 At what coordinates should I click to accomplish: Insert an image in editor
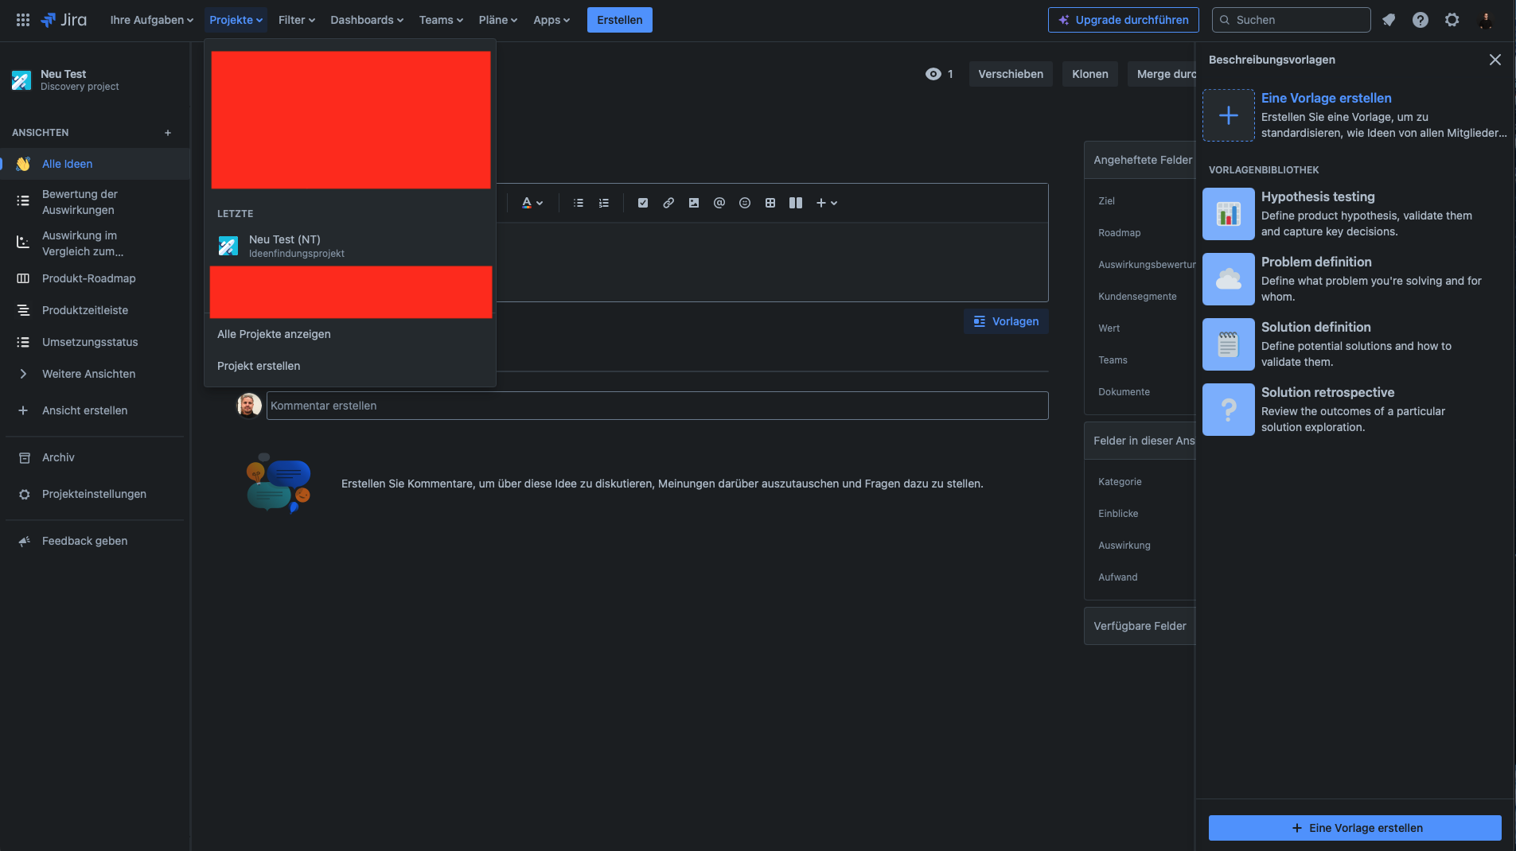(x=694, y=203)
